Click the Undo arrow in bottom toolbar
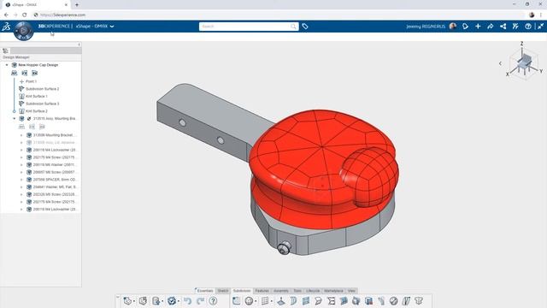Image resolution: width=547 pixels, height=308 pixels. [188, 300]
